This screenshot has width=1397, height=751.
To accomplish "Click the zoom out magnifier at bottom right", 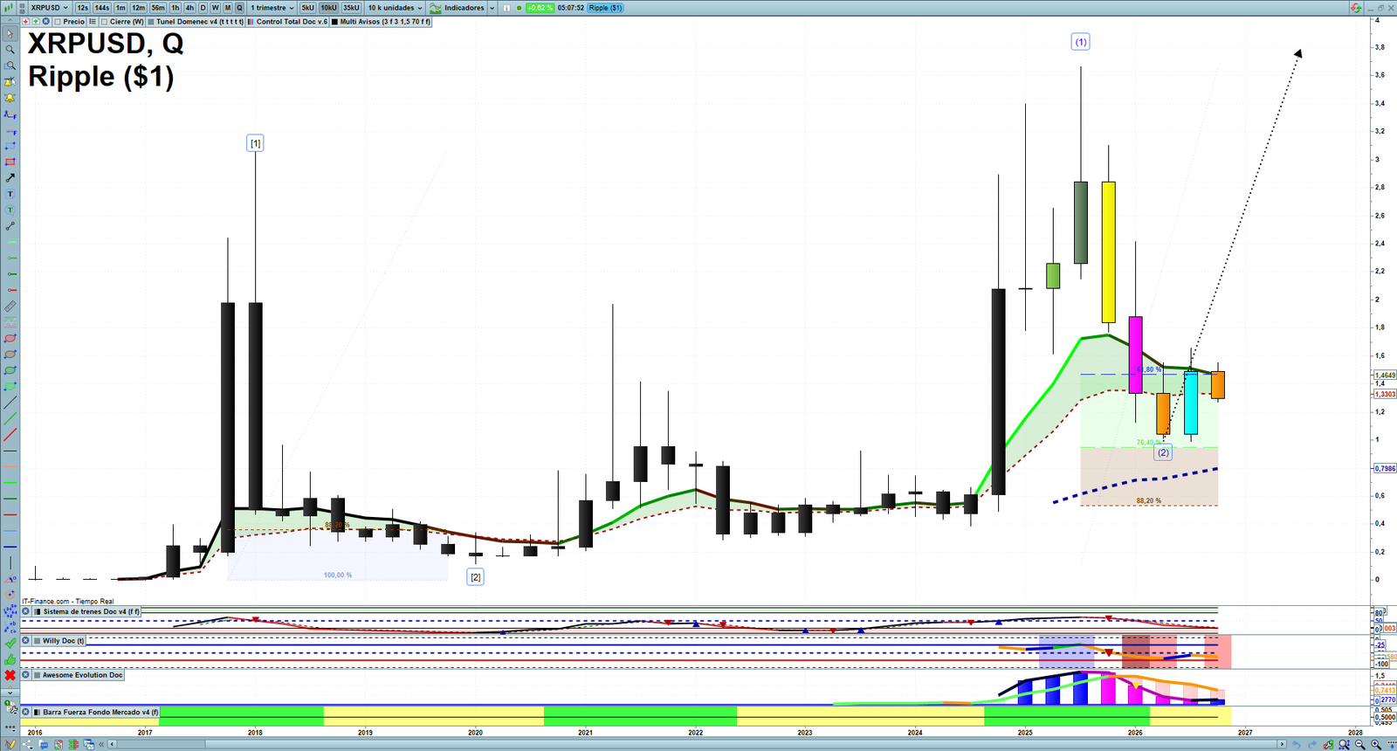I will (x=1359, y=744).
